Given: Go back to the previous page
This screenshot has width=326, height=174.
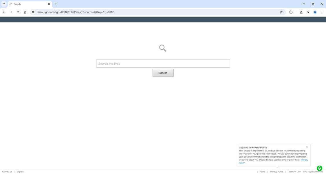Looking at the screenshot, I should (4, 12).
